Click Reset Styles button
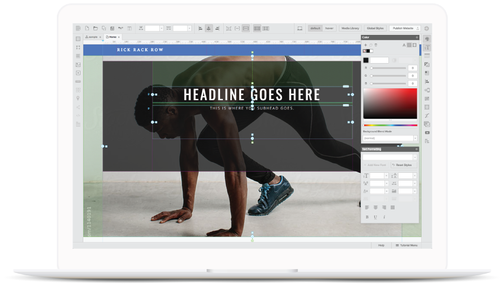Screen dimensions: 501x291 (404, 165)
